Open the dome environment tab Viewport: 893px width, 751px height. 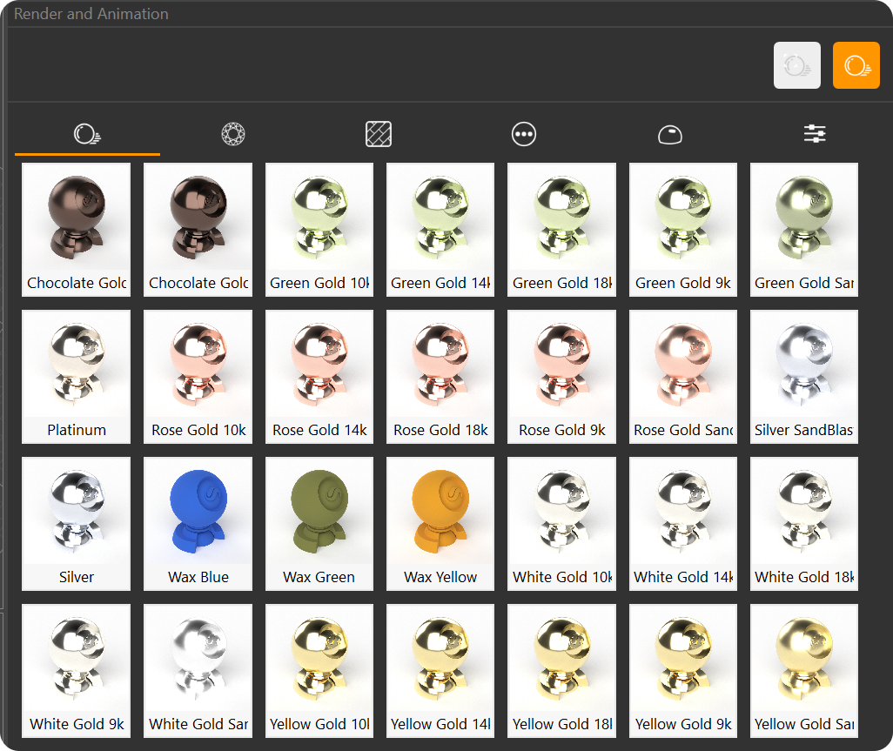click(669, 134)
